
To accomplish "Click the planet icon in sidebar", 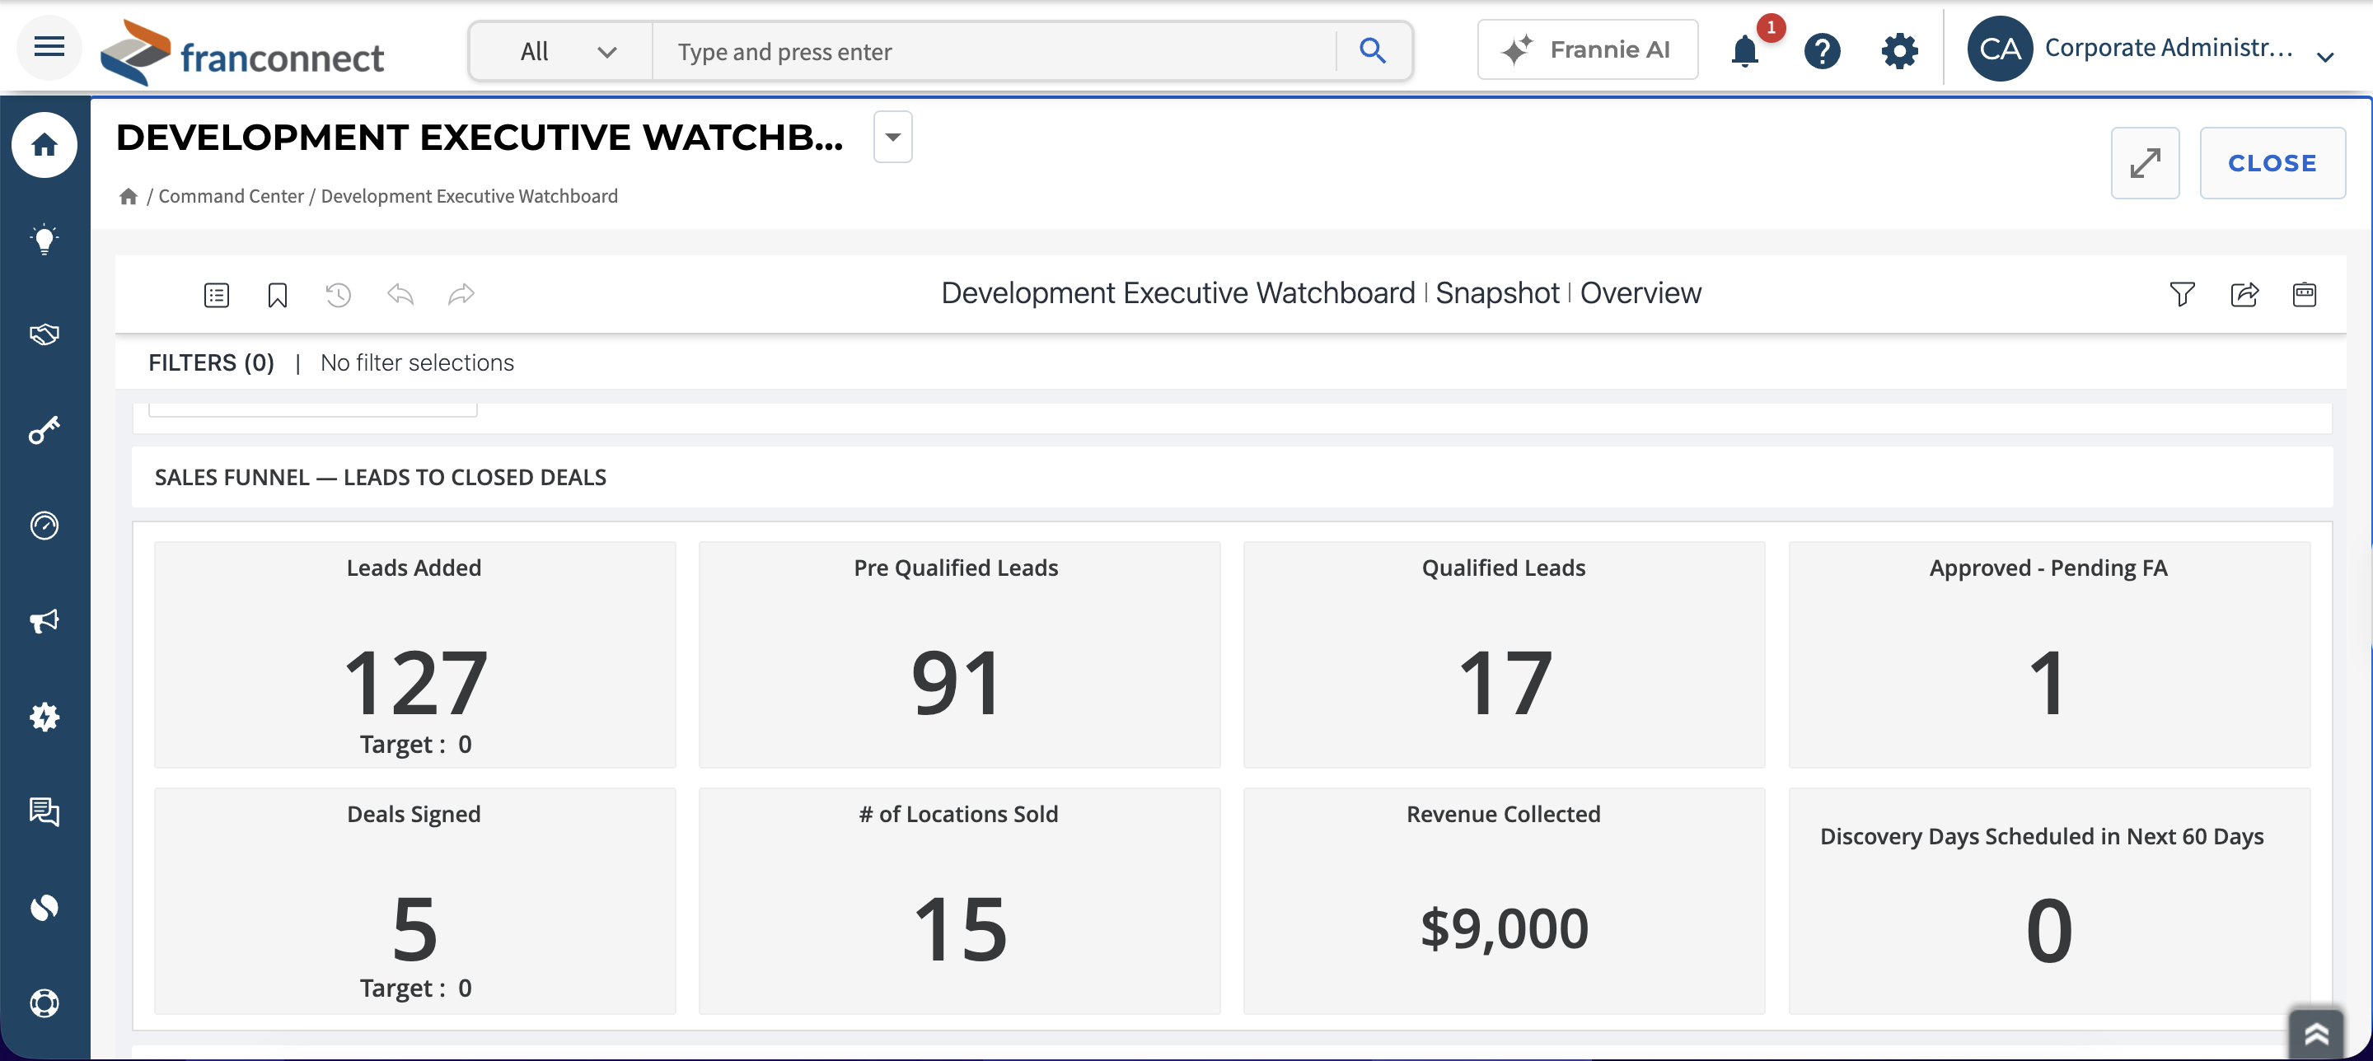I will 44,908.
